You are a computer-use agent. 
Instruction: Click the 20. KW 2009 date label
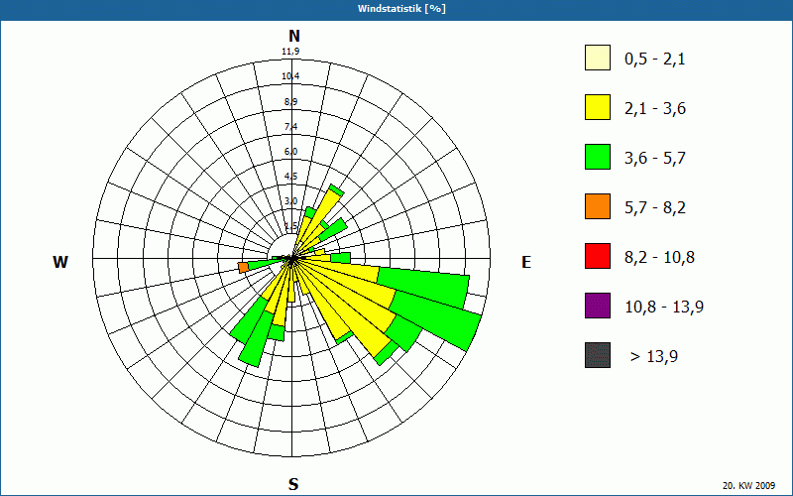click(748, 485)
